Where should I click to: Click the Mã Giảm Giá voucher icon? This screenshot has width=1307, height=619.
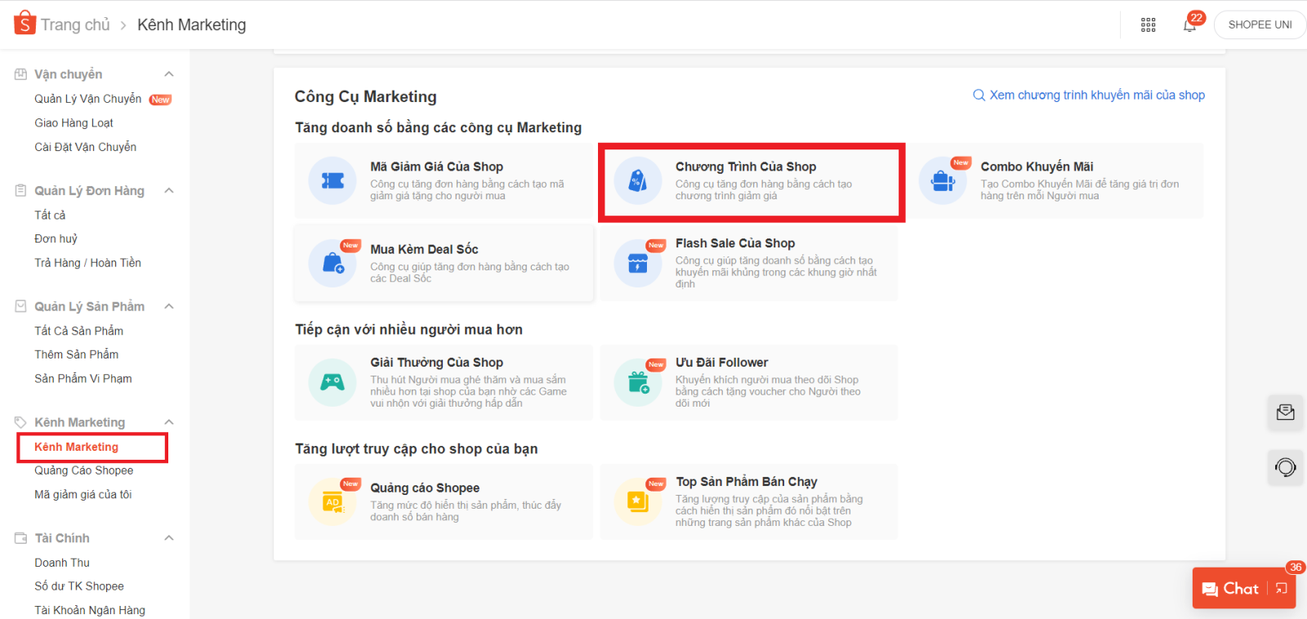click(x=332, y=180)
